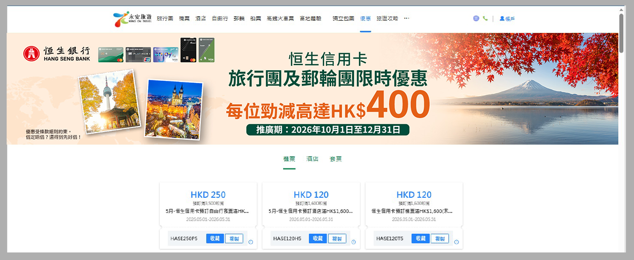Click coupon code text HASE120T5
The image size is (634, 260).
click(390, 239)
